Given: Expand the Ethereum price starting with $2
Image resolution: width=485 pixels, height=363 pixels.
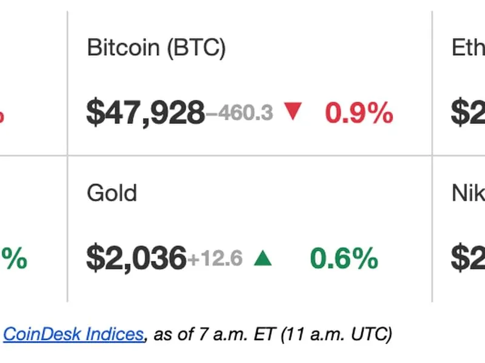Looking at the screenshot, I should point(467,113).
